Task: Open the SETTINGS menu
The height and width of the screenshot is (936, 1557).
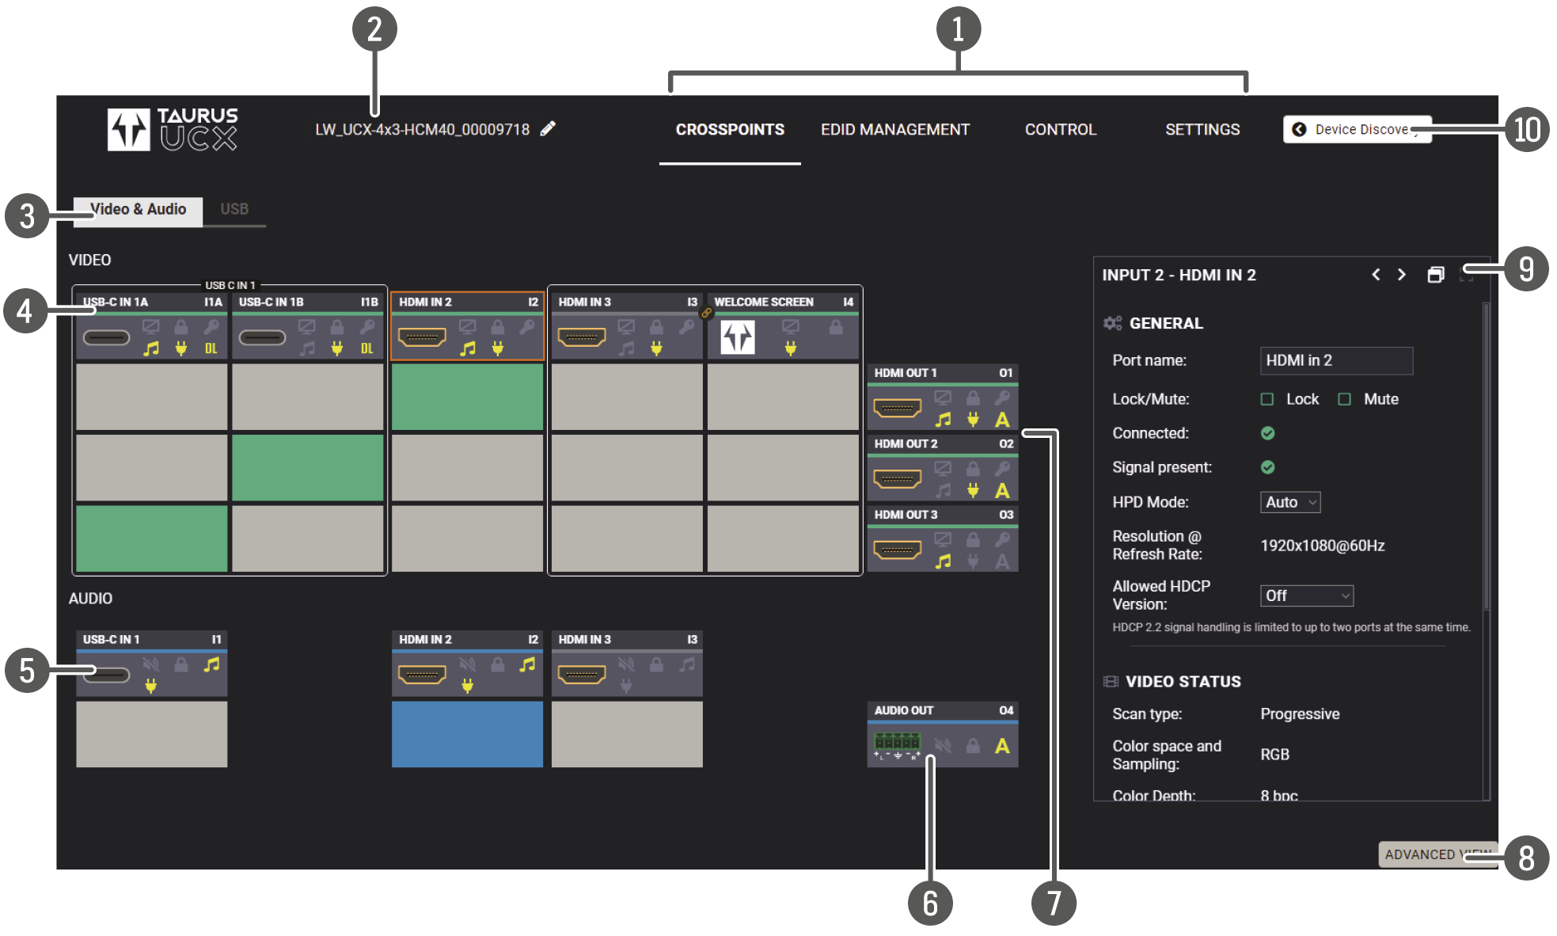Action: pyautogui.click(x=1202, y=129)
